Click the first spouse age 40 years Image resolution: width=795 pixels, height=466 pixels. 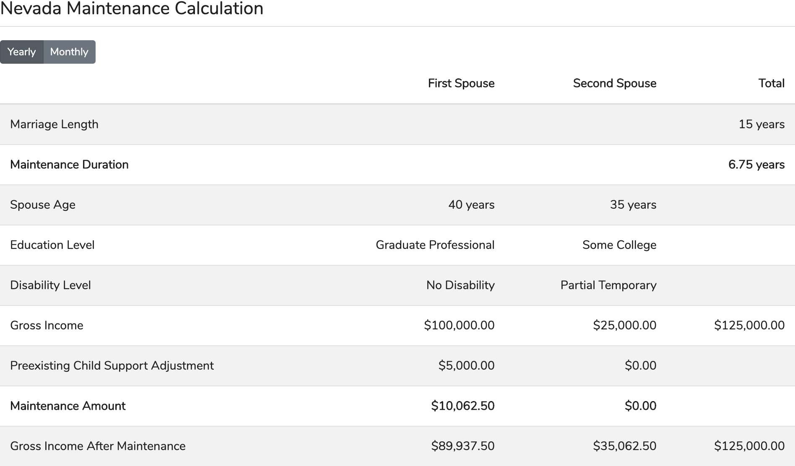pos(471,205)
